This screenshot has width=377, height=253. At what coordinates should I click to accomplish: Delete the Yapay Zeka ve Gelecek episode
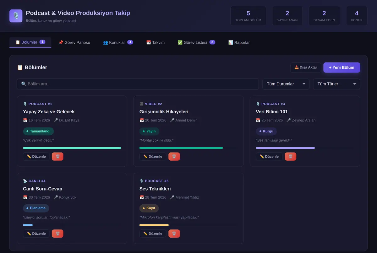click(x=57, y=156)
